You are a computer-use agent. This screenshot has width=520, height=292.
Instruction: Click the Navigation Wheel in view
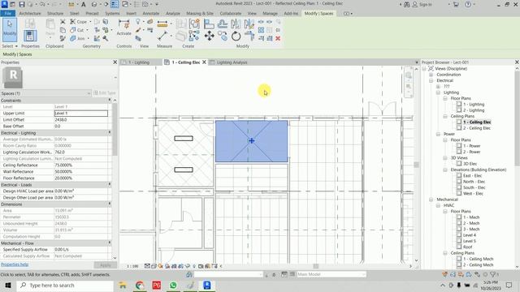pyautogui.click(x=409, y=75)
